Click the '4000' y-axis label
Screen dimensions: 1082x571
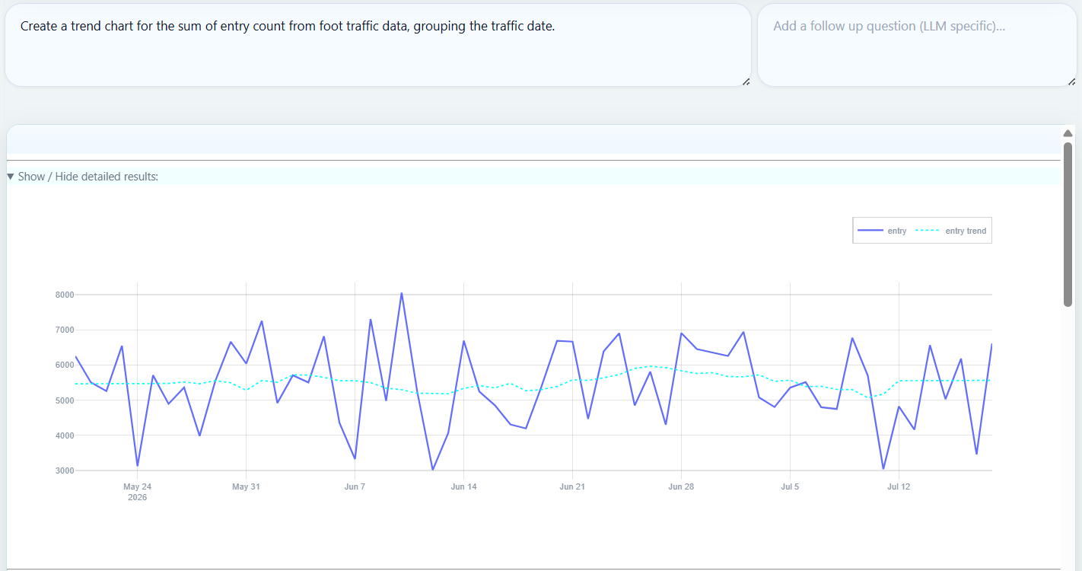[64, 435]
